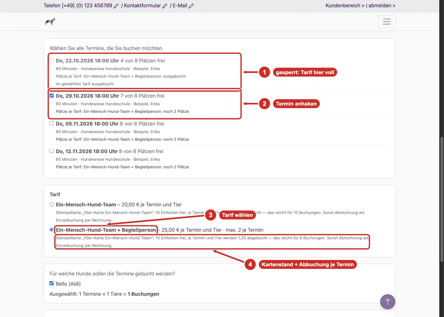This screenshot has width=444, height=317.
Task: Click the date label Do, 29.10.2026 18:00 Uhr
Action: pos(88,96)
